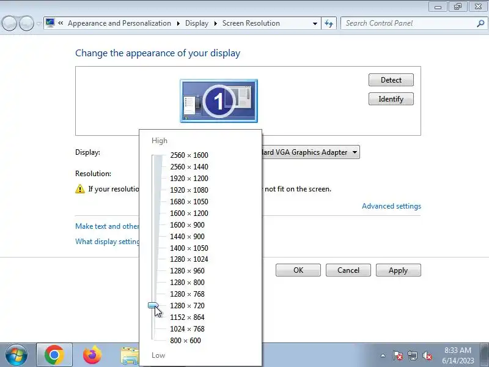Choose the 1680 × 1050 resolution

189,202
